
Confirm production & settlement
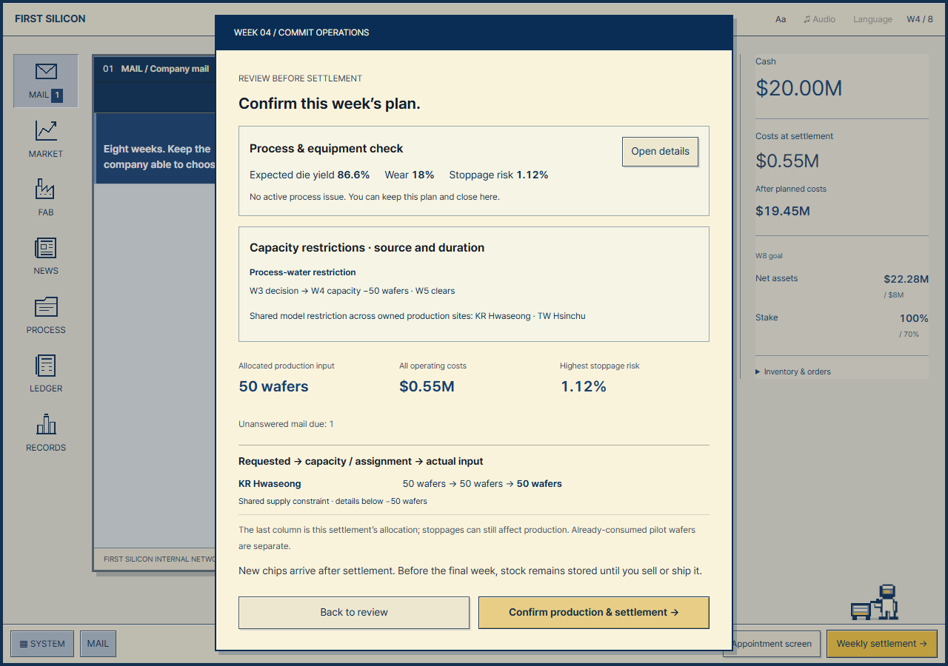pyautogui.click(x=594, y=613)
